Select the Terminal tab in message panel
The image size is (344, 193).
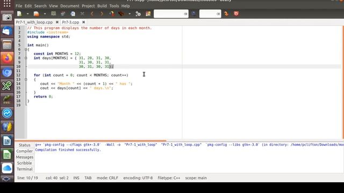pyautogui.click(x=24, y=169)
